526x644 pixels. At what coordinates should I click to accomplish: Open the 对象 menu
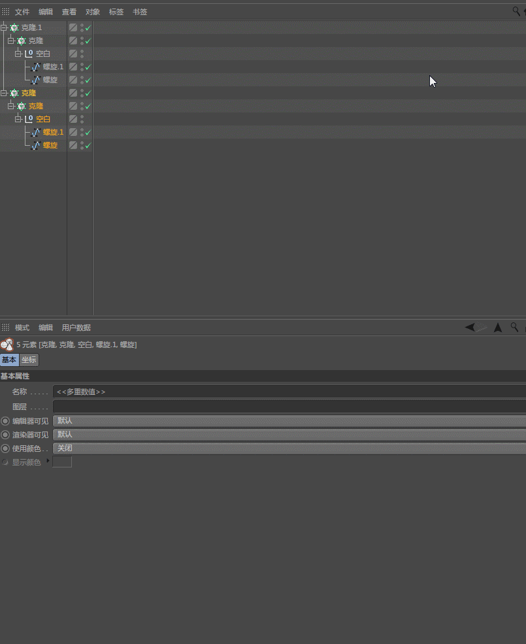pyautogui.click(x=93, y=12)
